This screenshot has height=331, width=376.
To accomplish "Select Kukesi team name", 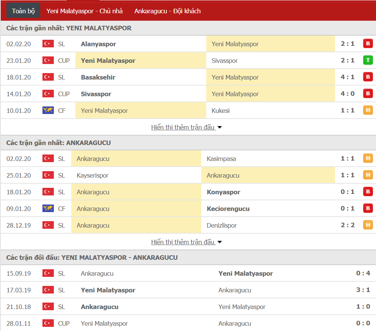I will (221, 111).
